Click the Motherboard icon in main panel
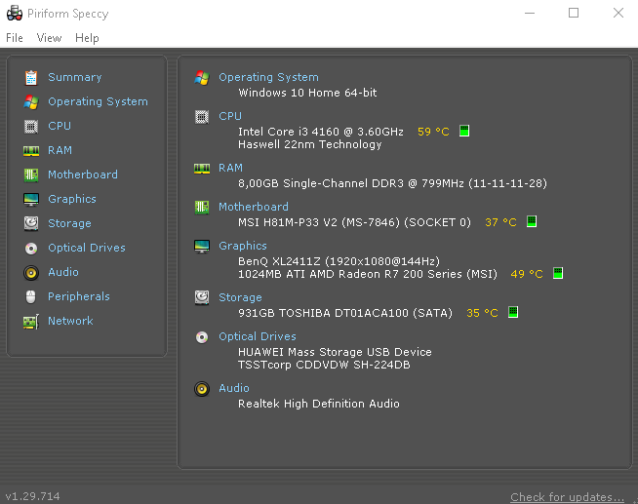638x504 pixels. click(x=202, y=208)
